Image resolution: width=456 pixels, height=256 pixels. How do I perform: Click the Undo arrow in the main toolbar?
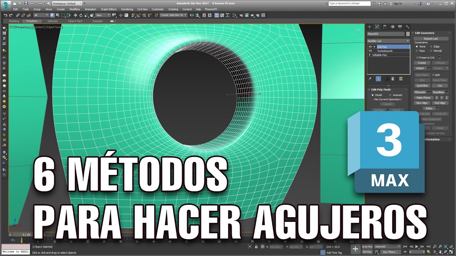[x=5, y=15]
